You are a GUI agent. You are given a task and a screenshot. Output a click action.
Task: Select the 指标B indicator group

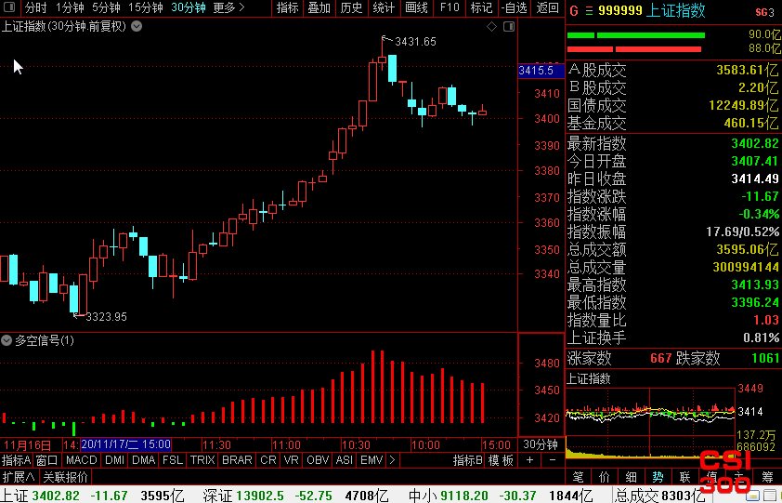(468, 460)
